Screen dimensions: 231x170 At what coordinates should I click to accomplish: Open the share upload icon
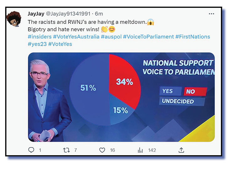point(181,150)
